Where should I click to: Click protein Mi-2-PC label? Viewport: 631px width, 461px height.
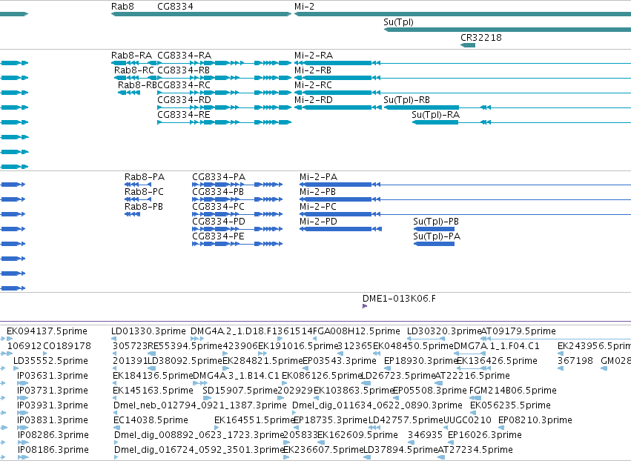coord(318,207)
